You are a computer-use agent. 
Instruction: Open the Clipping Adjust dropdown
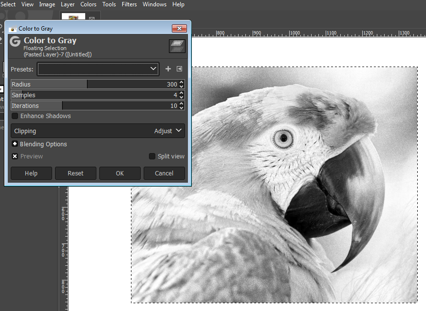tap(97, 131)
